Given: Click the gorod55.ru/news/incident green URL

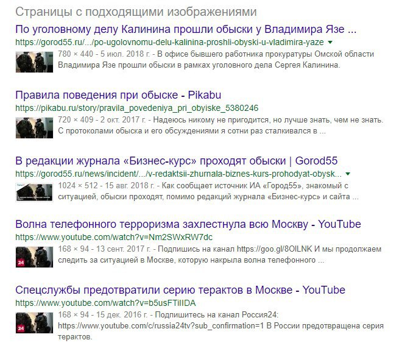Looking at the screenshot, I should [178, 174].
